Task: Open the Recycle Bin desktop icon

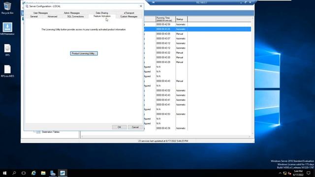Action: [7, 8]
